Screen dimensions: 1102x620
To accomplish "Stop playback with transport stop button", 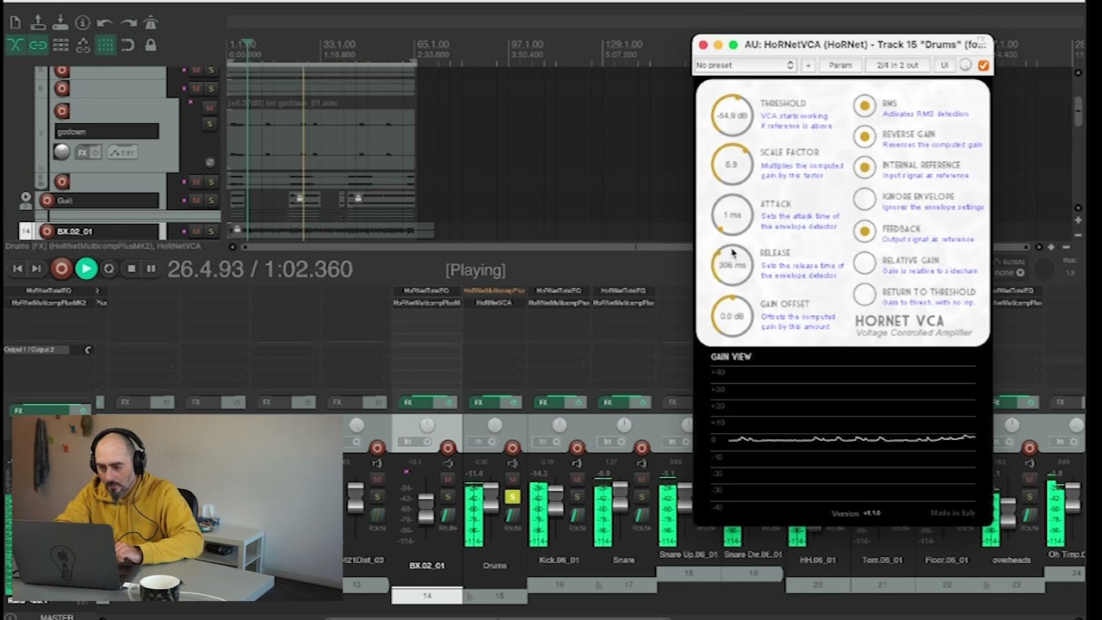I will click(x=131, y=269).
